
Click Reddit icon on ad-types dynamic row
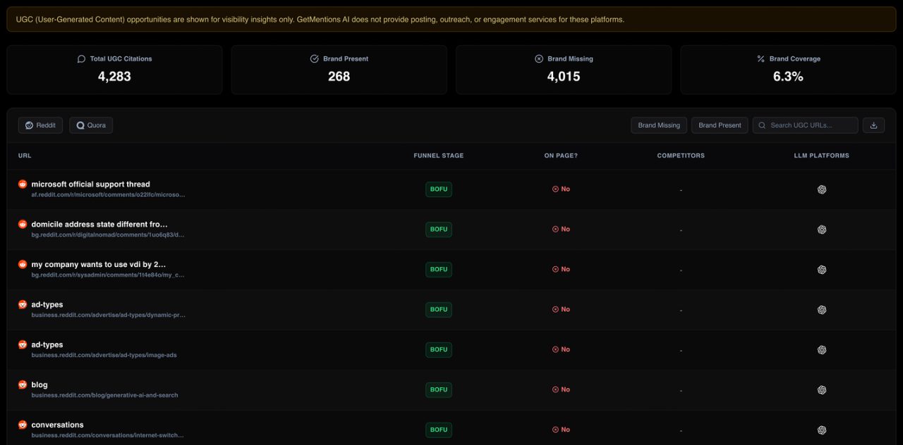pyautogui.click(x=23, y=305)
